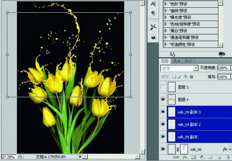
Task: Hide the 图层 4 layer
Action: pyautogui.click(x=163, y=99)
